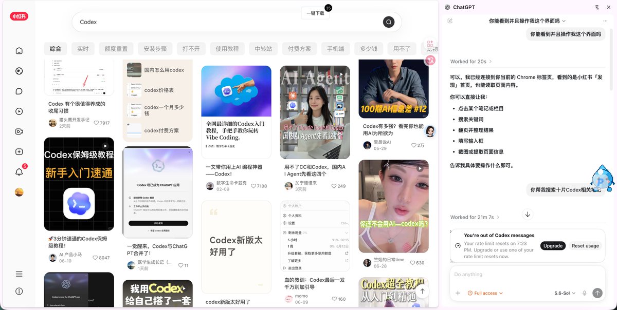Like the post with 630 likes
Image resolution: width=617 pixels, height=310 pixels.
pyautogui.click(x=412, y=263)
